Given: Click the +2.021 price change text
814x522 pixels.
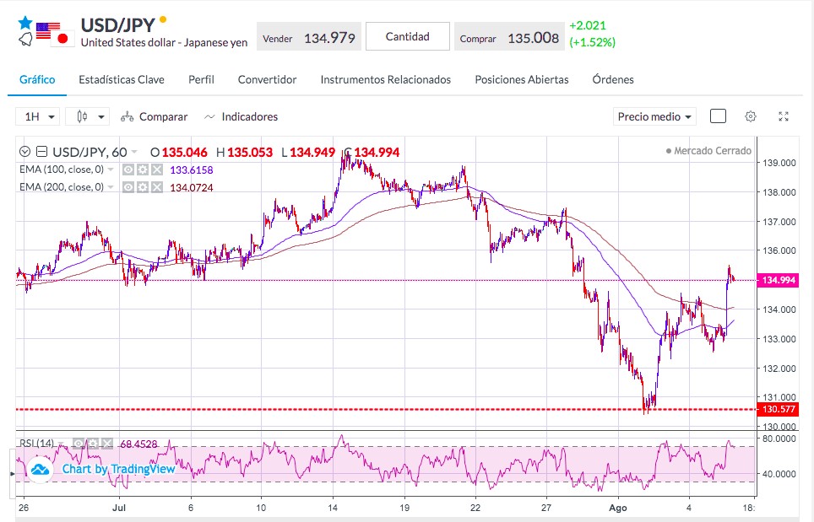Looking at the screenshot, I should tap(588, 25).
